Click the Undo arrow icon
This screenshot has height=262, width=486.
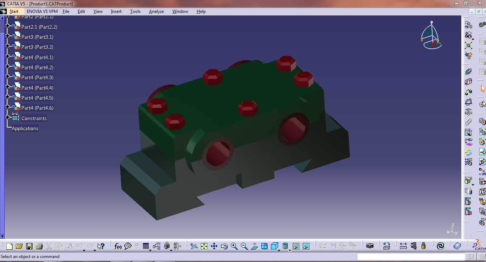pyautogui.click(x=79, y=246)
